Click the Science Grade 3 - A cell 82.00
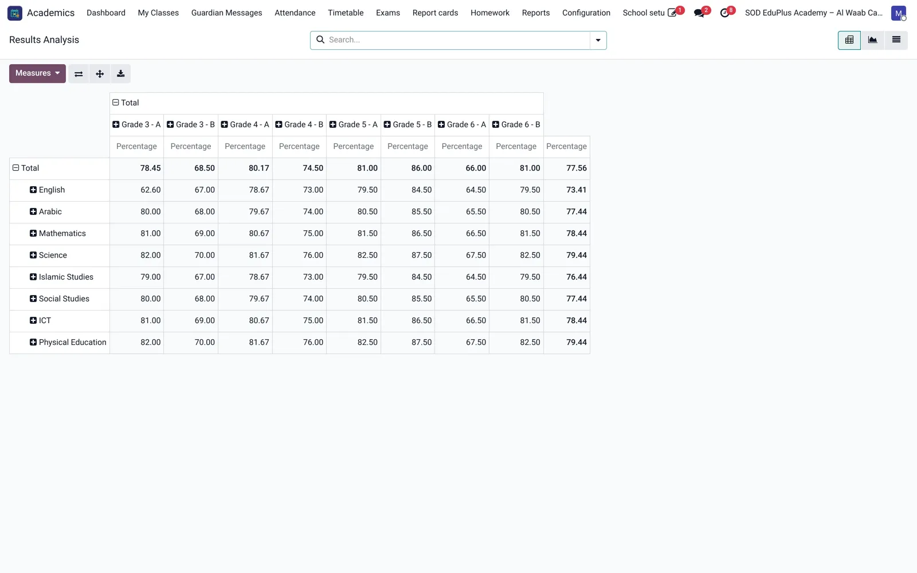 [x=136, y=255]
